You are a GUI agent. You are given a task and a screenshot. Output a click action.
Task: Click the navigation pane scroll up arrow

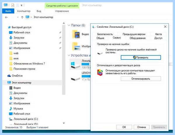tap(64, 23)
